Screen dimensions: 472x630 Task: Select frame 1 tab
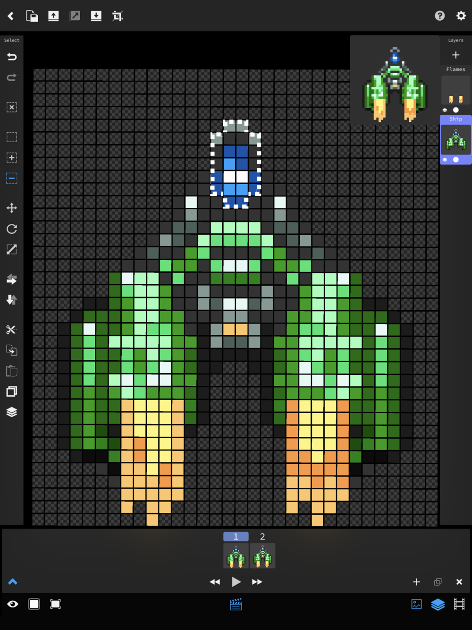click(236, 536)
